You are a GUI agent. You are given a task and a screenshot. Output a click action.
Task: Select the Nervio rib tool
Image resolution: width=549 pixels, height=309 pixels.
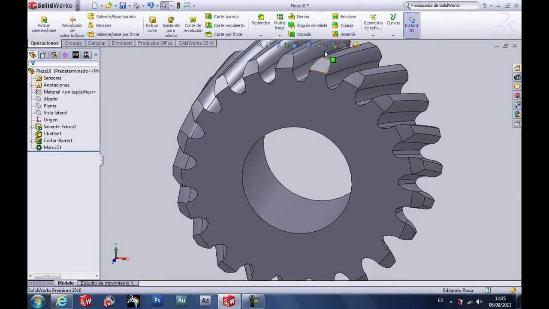[299, 16]
